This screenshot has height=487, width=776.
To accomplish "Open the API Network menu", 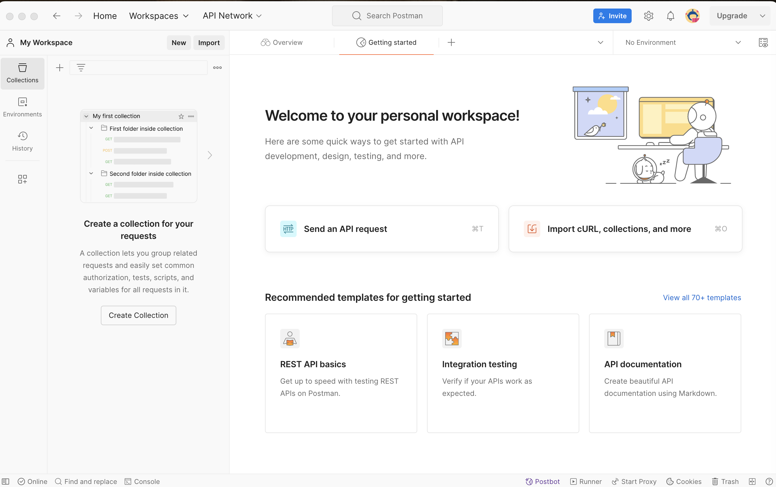I will click(232, 16).
